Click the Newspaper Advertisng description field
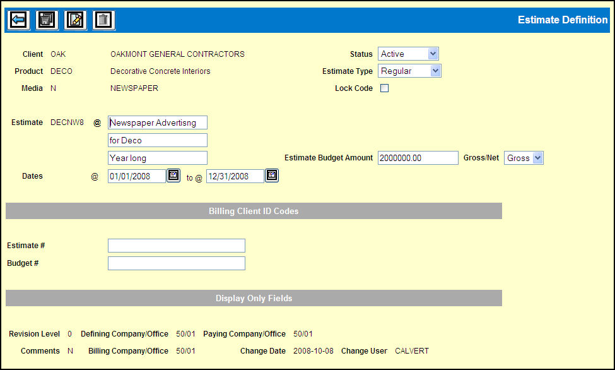615x370 pixels. click(158, 122)
